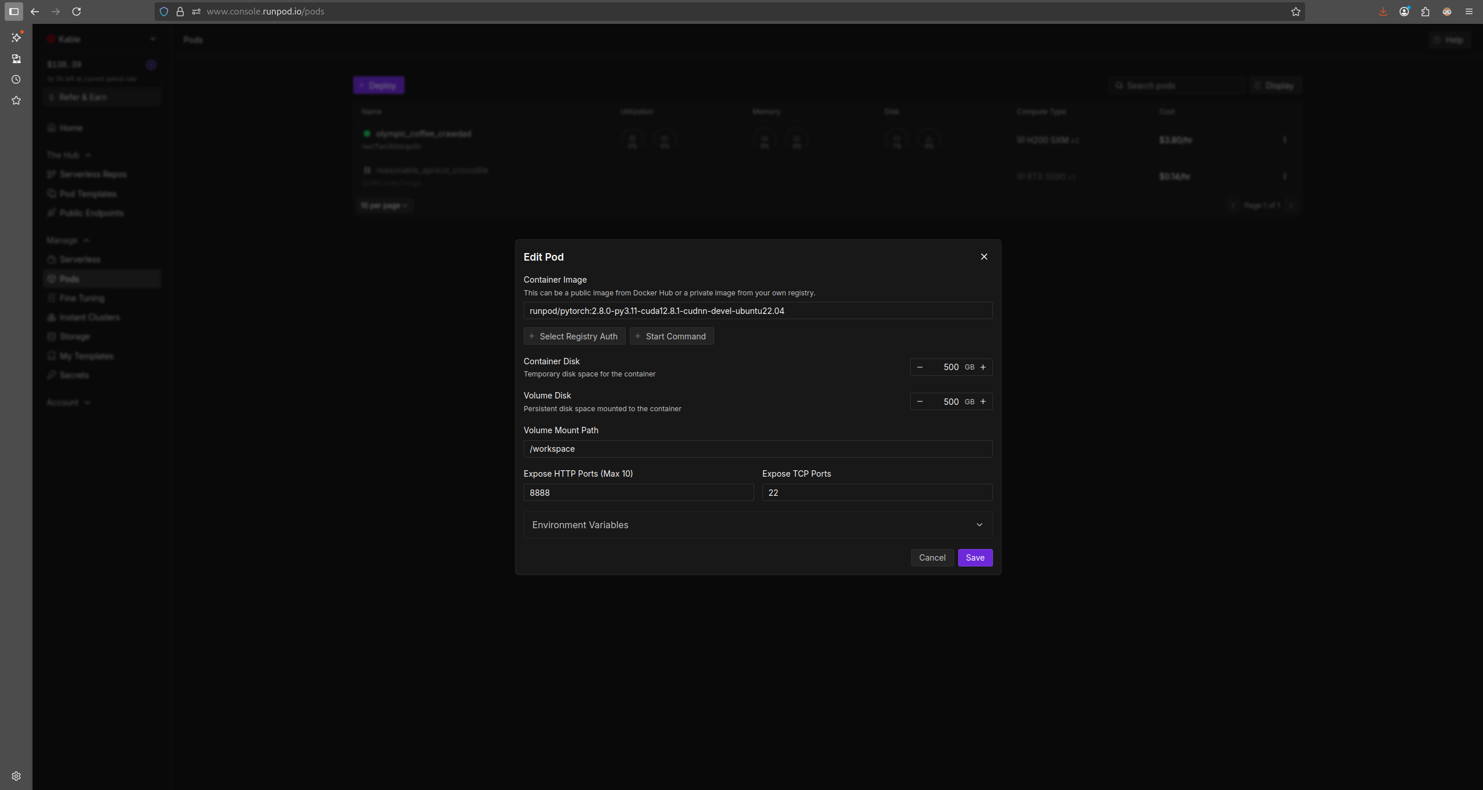Open browser sidebar settings gear

point(16,776)
